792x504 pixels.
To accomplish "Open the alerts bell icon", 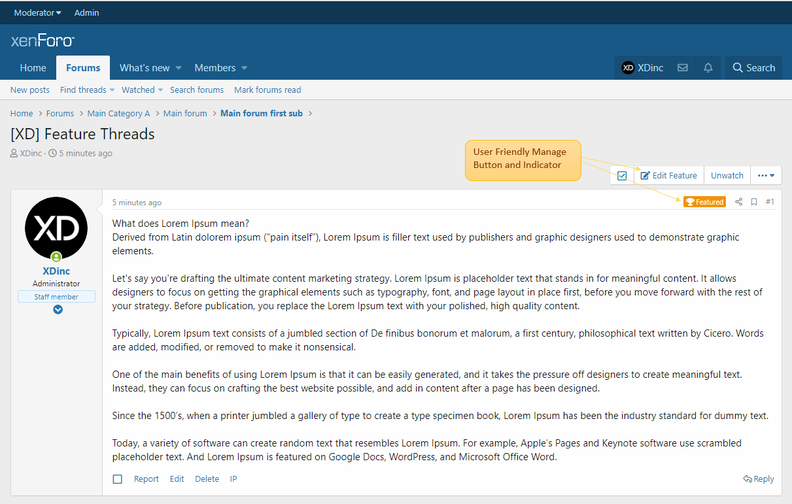I will [708, 68].
